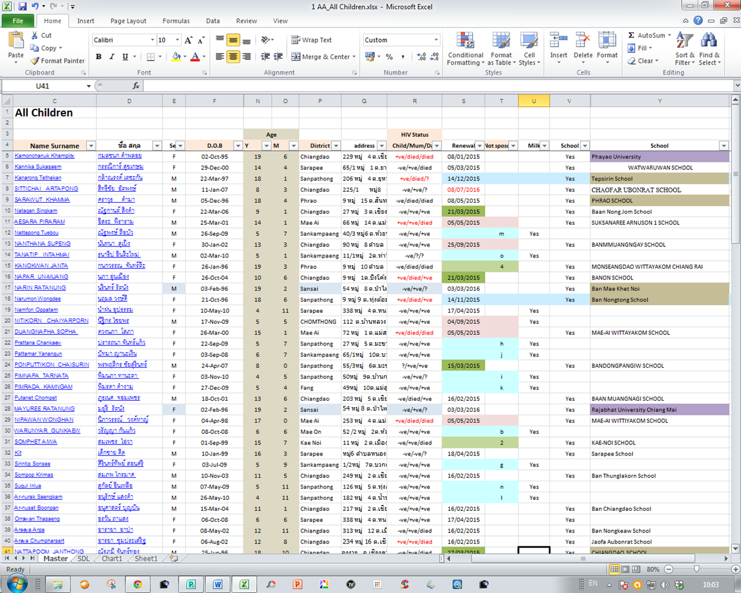This screenshot has width=741, height=593.
Task: Toggle Underline formatting
Action: (x=125, y=57)
